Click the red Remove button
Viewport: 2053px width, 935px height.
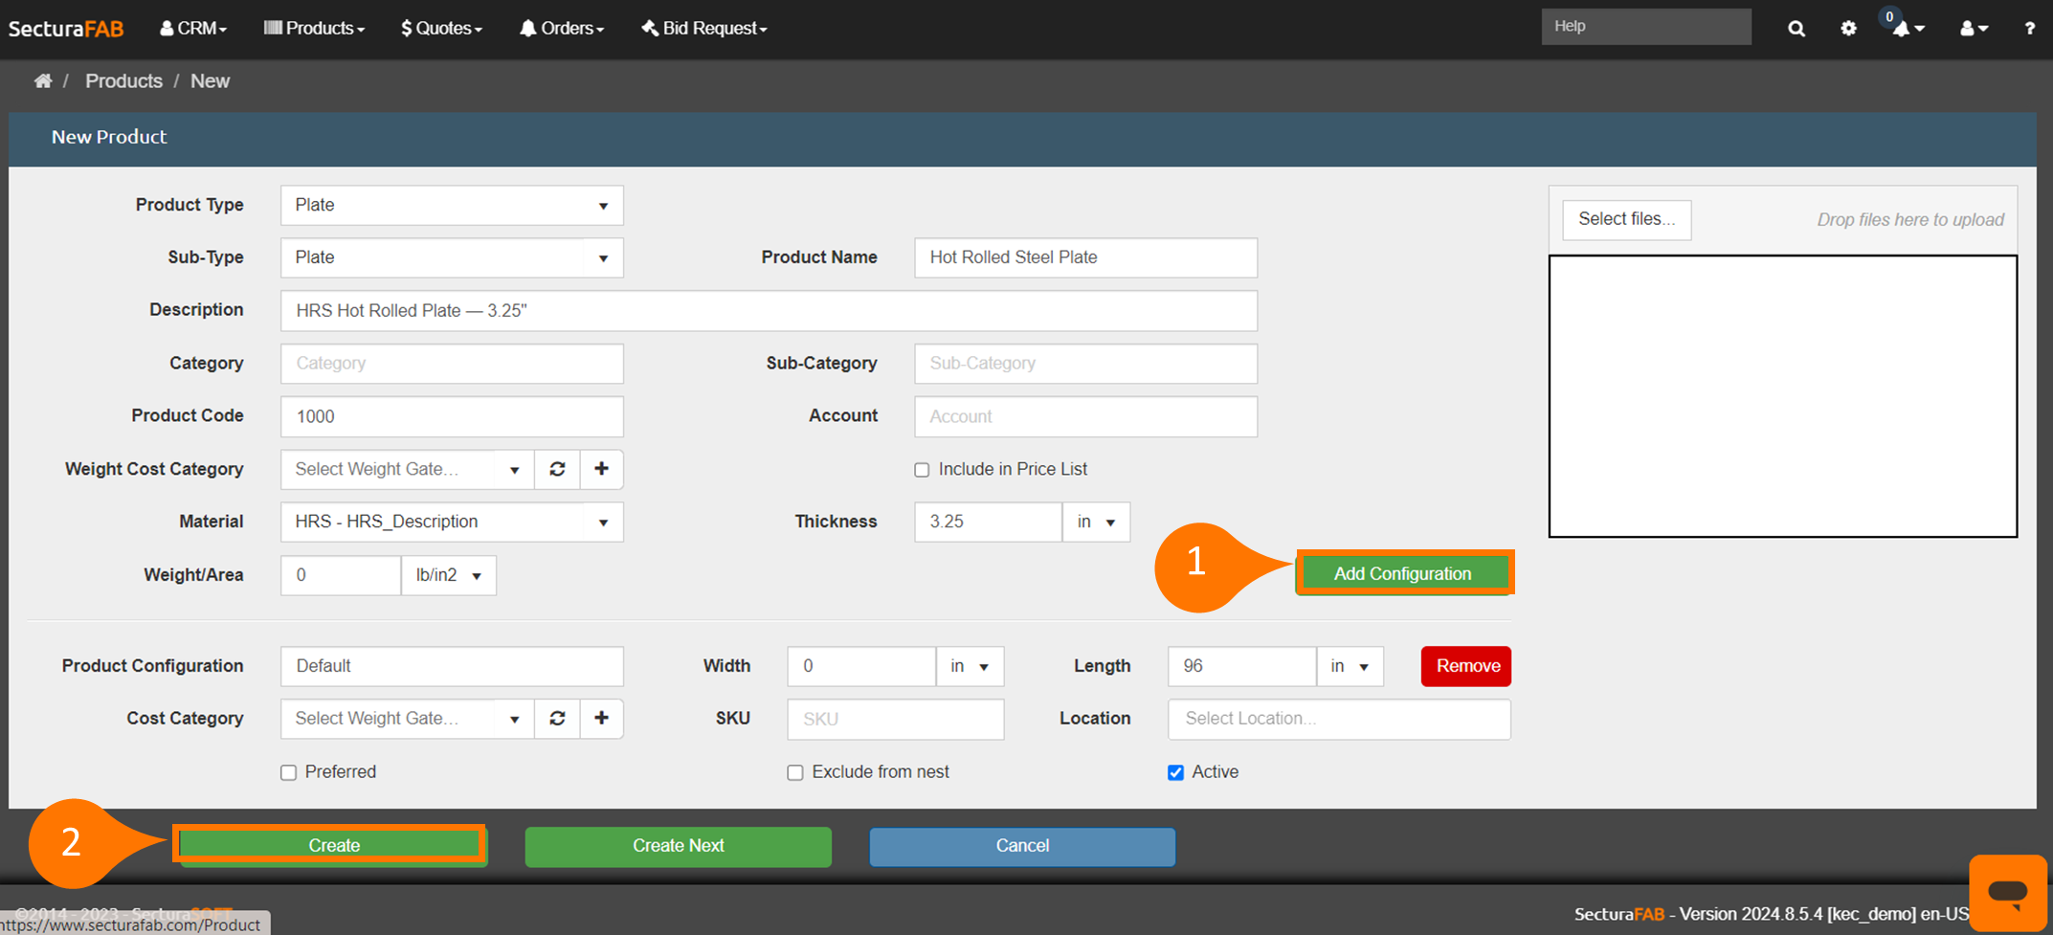tap(1465, 666)
